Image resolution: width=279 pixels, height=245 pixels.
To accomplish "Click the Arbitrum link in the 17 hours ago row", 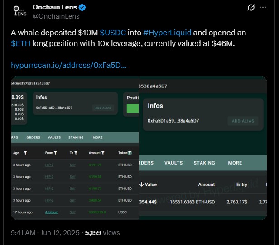I will click(x=52, y=212).
